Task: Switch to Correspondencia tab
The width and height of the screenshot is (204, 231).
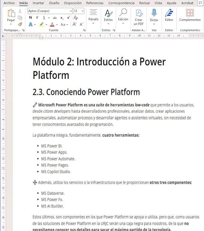Action: (121, 3)
